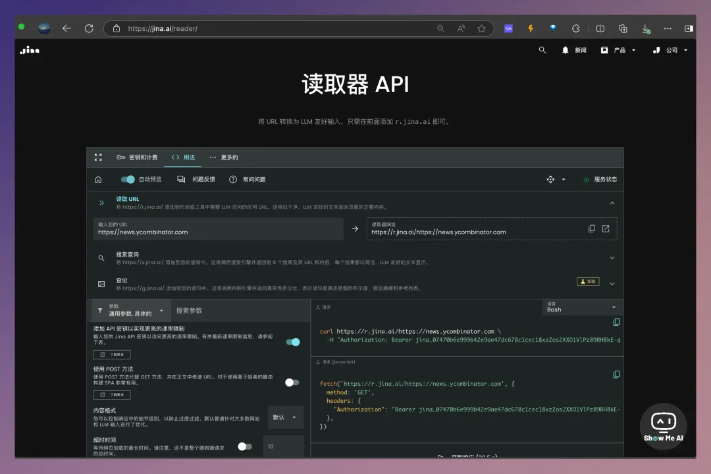Enable the 超时时间 switch
The width and height of the screenshot is (711, 474).
click(245, 447)
